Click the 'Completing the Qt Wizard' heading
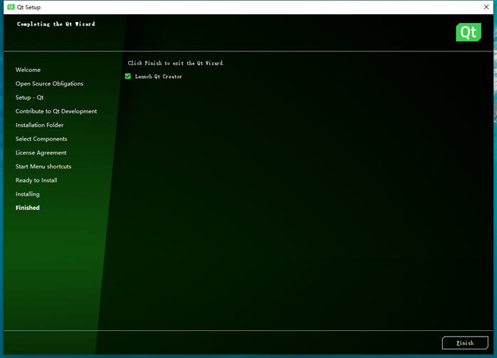This screenshot has height=358, width=497. [x=56, y=23]
